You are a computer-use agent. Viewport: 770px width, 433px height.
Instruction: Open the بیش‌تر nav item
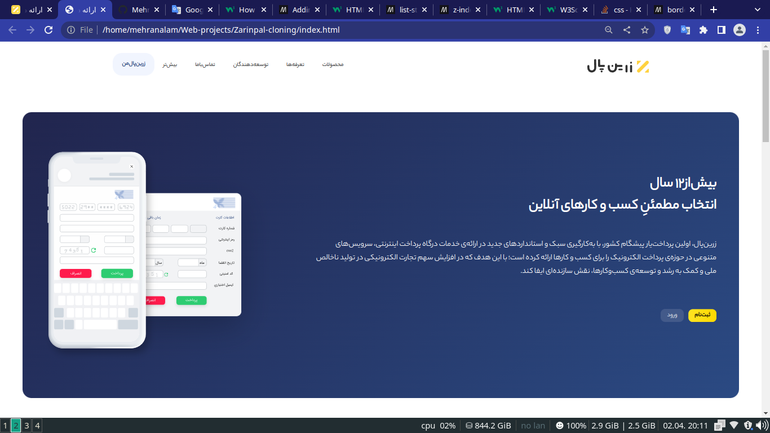[x=170, y=64]
